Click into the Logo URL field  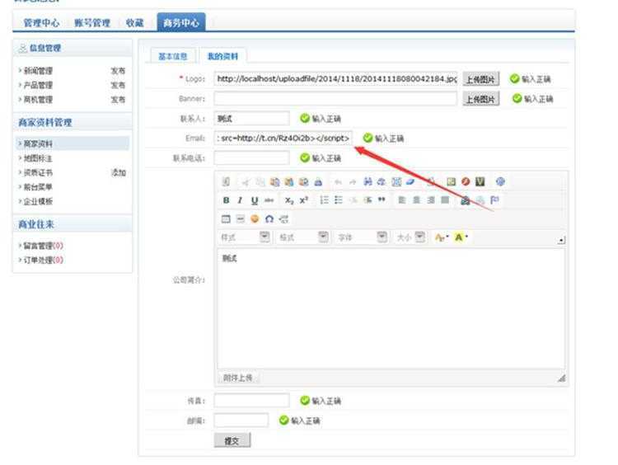pos(336,79)
